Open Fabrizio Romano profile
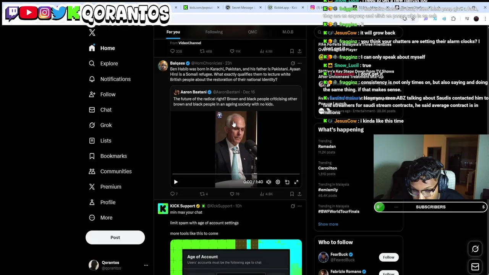Viewport: 489px width, 275px height. tap(346, 272)
